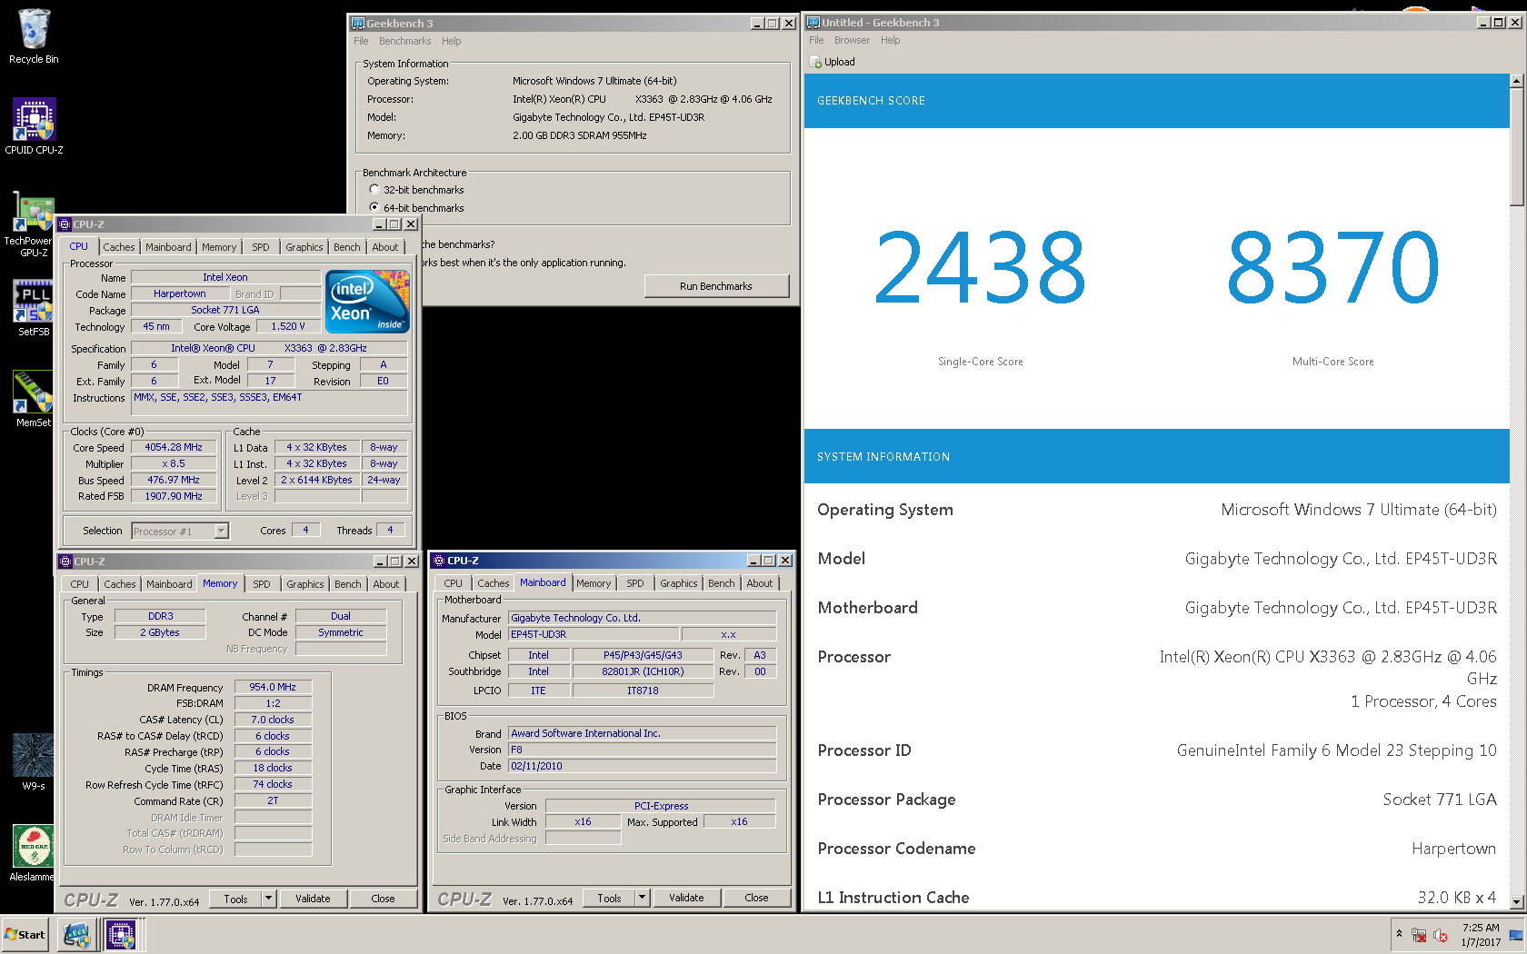The image size is (1527, 954).
Task: Click the Core Speed 4054.28 MHz field
Action: (174, 447)
